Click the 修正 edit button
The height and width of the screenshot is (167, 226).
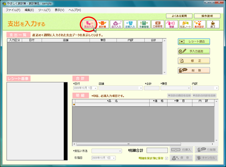click(x=194, y=61)
